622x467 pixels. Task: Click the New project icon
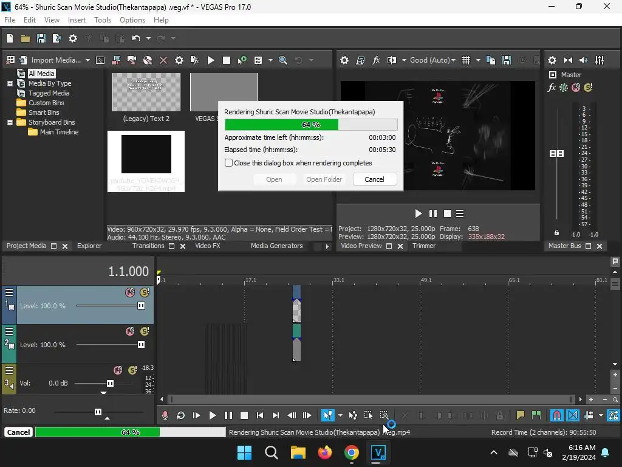click(10, 38)
